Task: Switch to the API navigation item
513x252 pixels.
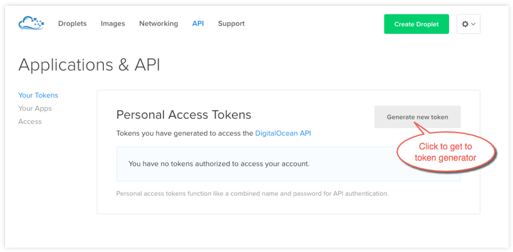Action: (198, 24)
